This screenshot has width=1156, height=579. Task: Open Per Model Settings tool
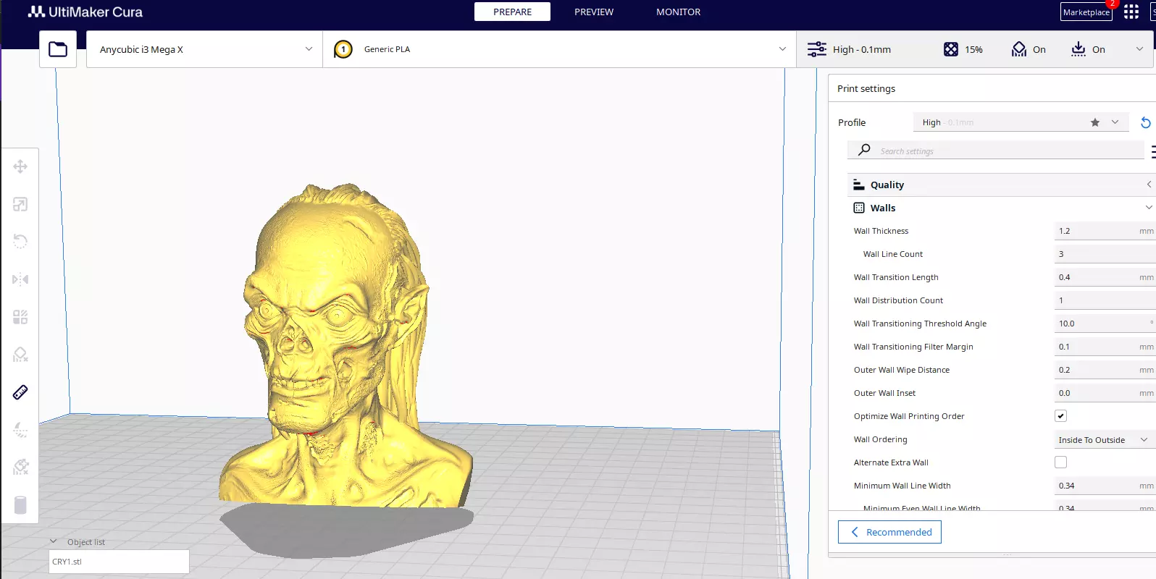20,317
